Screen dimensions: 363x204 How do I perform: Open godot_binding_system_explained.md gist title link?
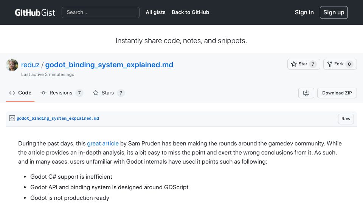109,65
